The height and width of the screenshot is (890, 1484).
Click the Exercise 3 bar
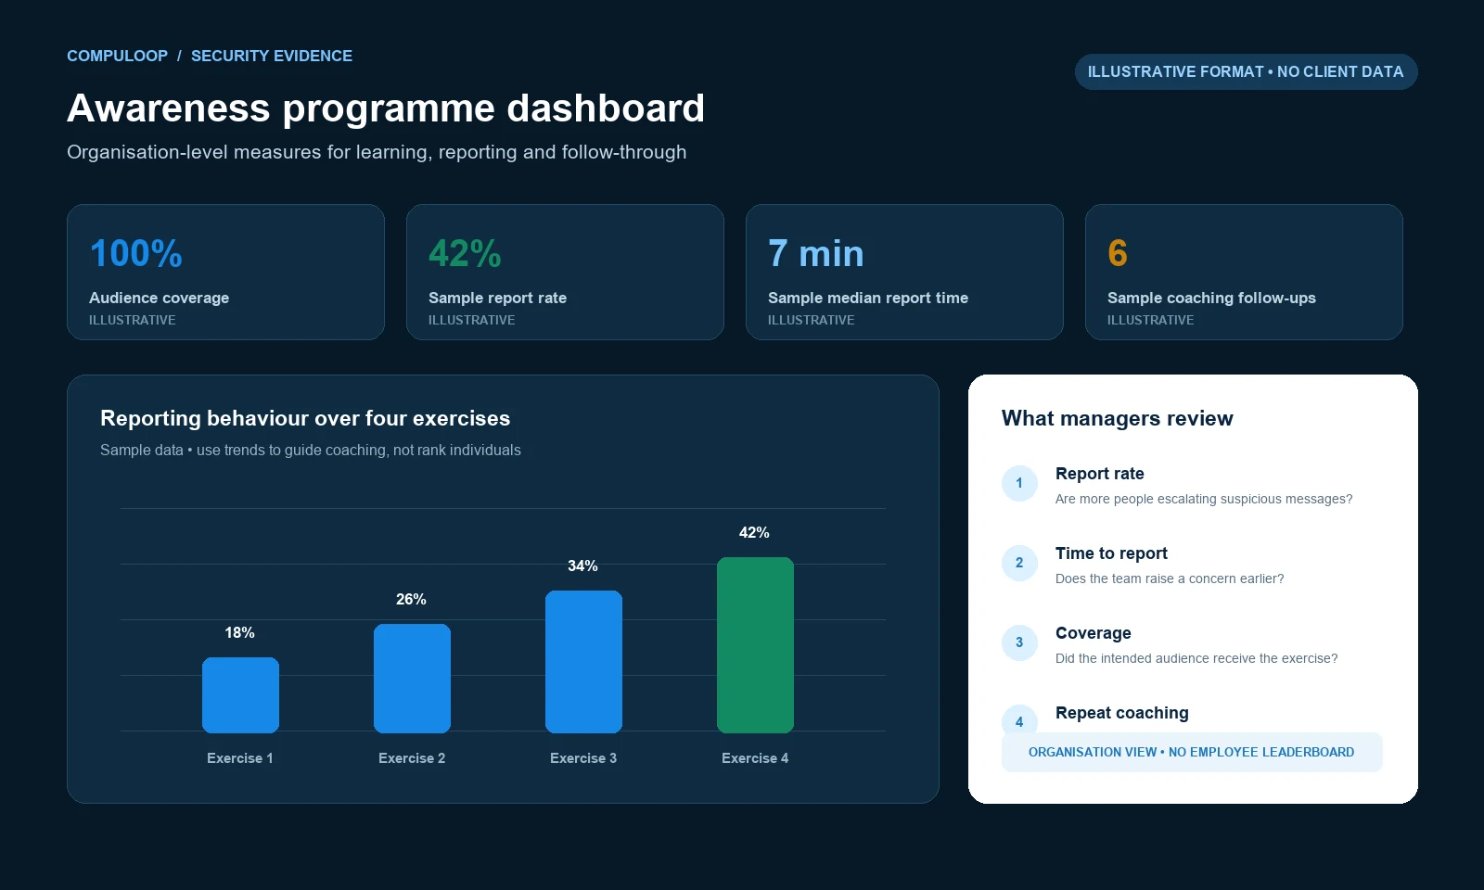(583, 662)
